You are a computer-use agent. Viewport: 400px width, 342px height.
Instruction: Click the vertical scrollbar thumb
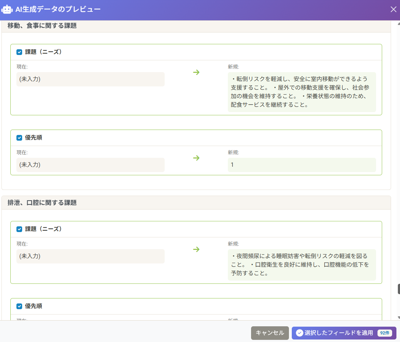tap(399, 289)
